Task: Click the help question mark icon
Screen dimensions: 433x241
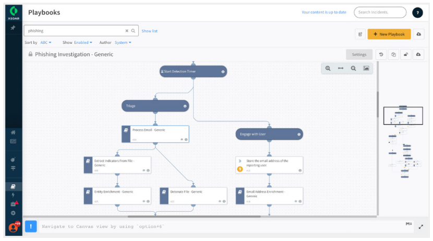Action: click(417, 13)
